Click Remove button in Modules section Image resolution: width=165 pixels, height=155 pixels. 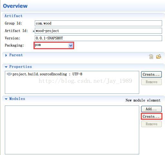[151, 124]
